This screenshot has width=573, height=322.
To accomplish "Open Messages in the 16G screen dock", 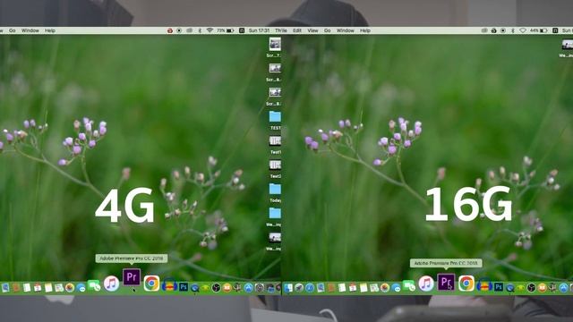I will (x=396, y=288).
